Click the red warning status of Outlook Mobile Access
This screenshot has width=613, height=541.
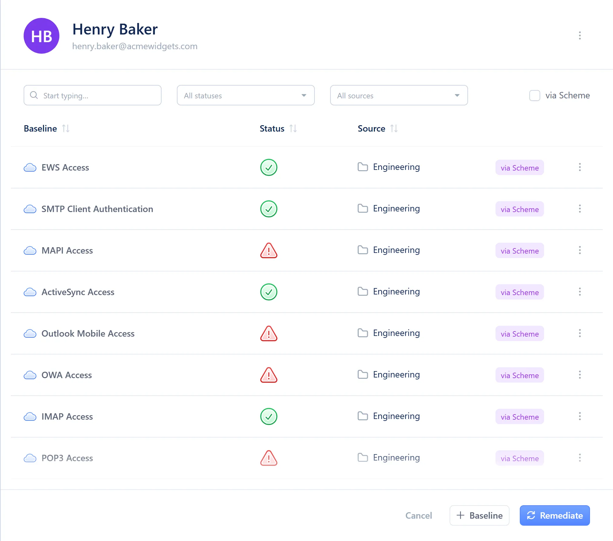coord(269,333)
